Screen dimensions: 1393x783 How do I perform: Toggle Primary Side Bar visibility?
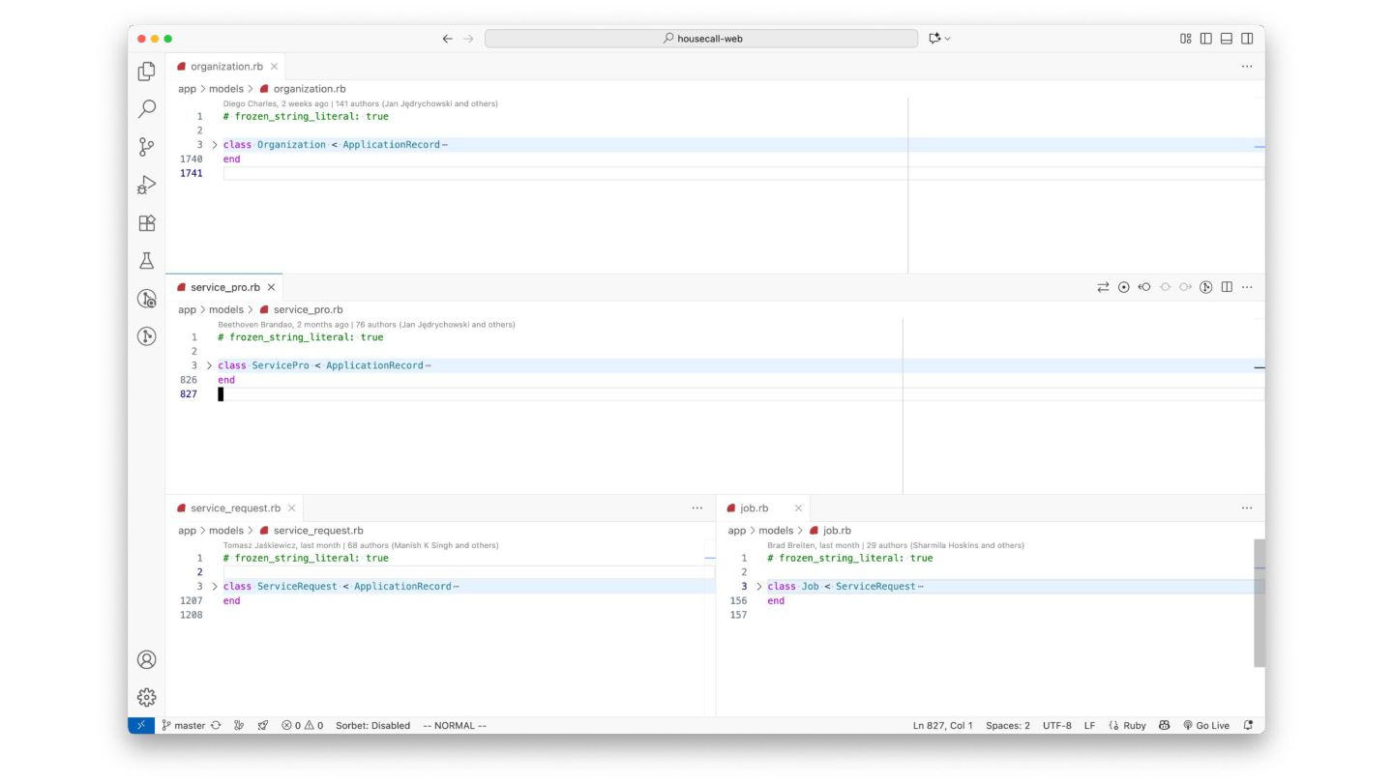(x=1206, y=39)
